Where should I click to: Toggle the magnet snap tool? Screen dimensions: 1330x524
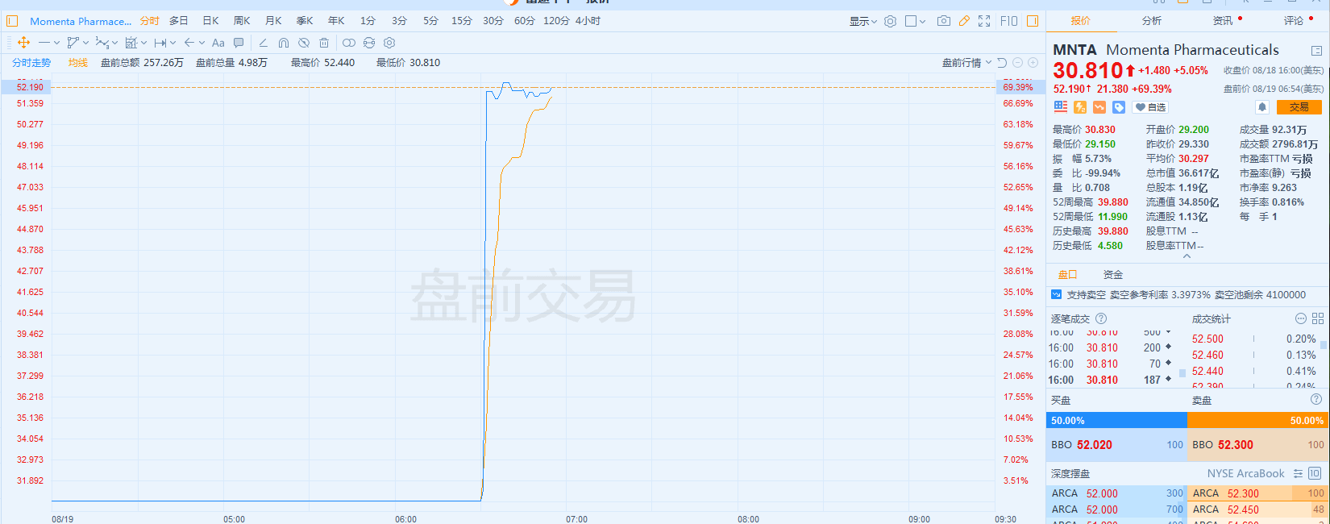pyautogui.click(x=284, y=43)
